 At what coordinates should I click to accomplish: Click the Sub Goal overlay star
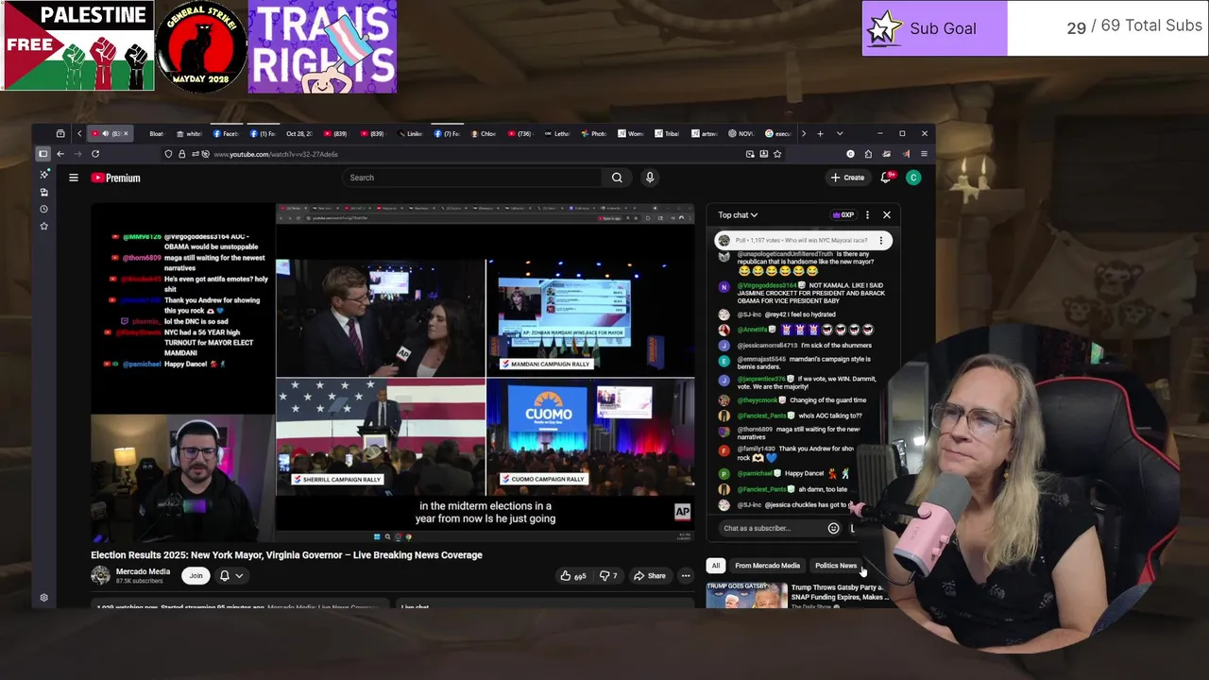884,28
